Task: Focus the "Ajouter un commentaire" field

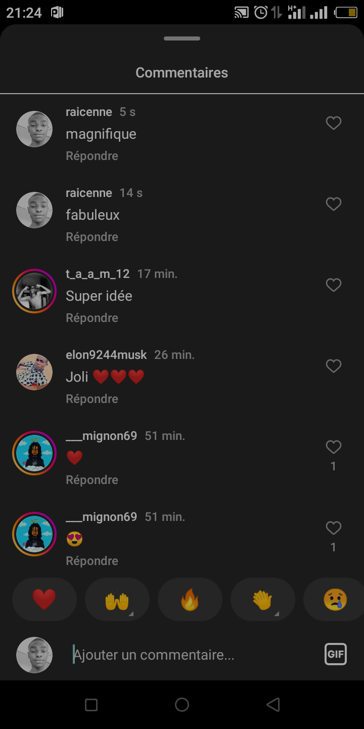Action: pos(192,655)
